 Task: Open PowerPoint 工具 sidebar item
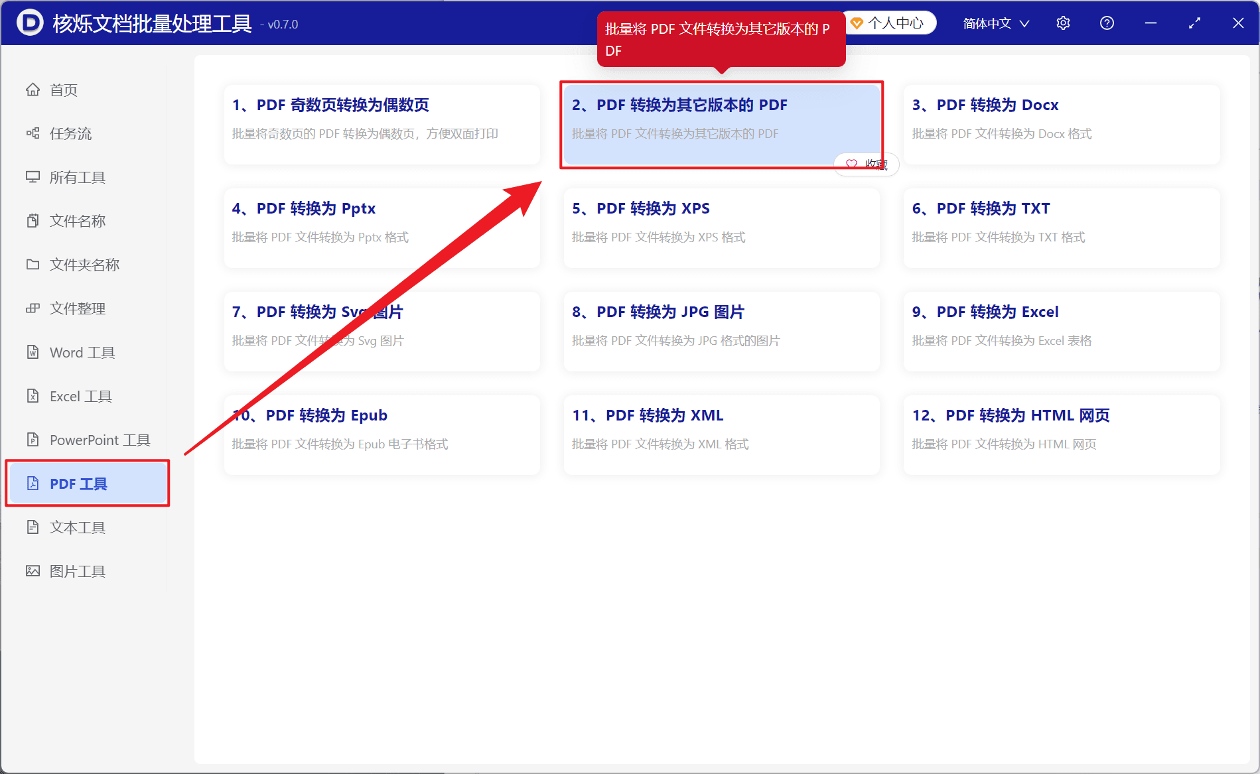coord(88,440)
